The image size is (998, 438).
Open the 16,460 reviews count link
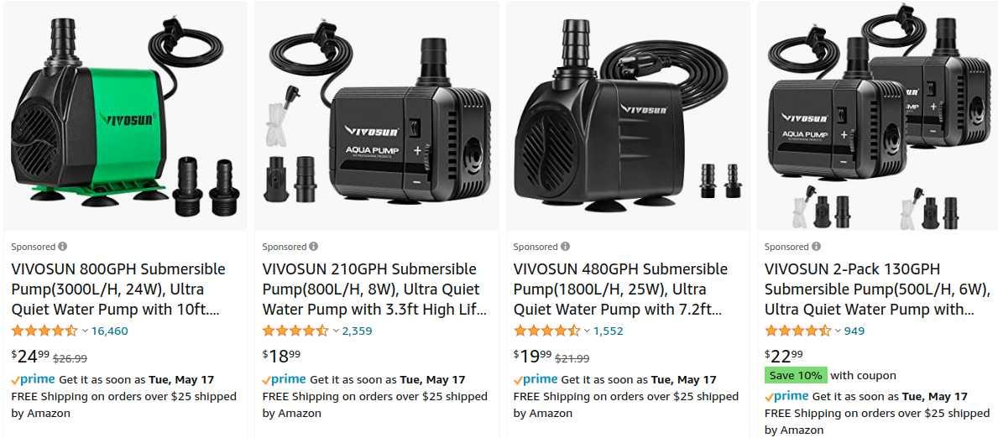(x=109, y=331)
